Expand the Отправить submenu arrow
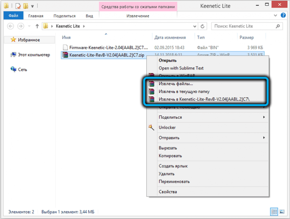The width and height of the screenshot is (290, 219). (x=264, y=138)
